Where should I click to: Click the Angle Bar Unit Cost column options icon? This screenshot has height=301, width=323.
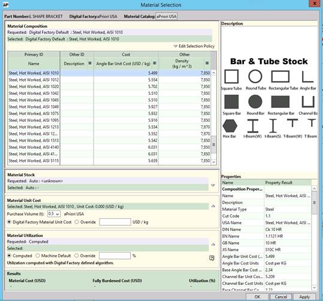pos(155,63)
